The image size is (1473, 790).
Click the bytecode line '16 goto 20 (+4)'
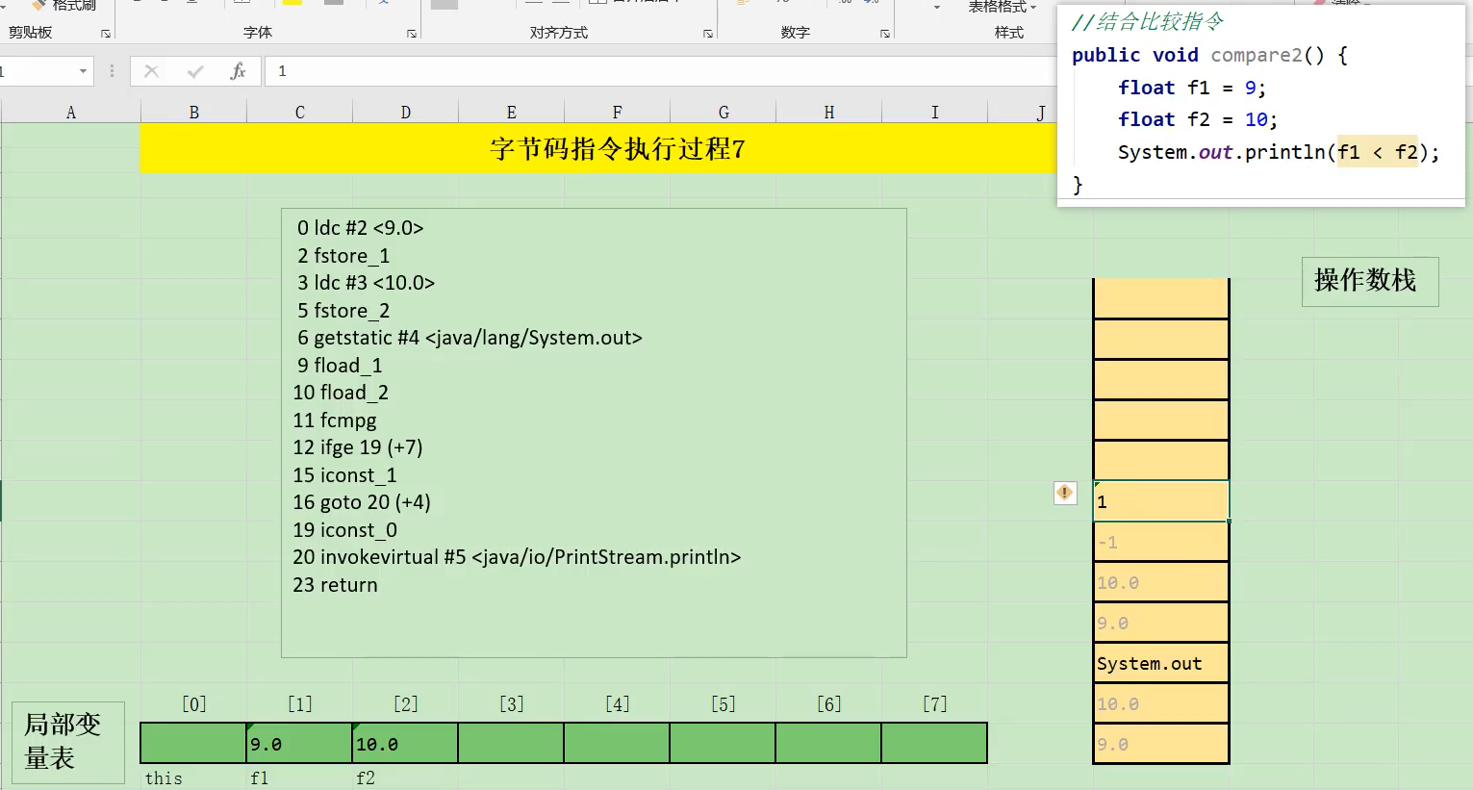[362, 502]
